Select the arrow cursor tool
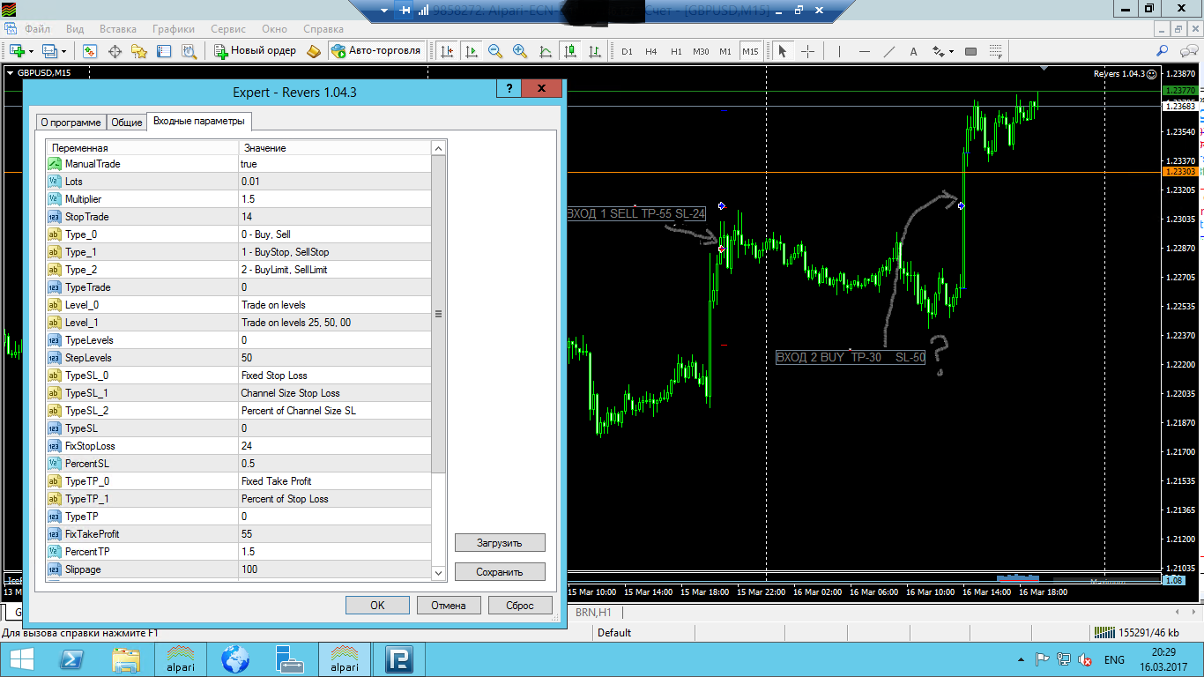This screenshot has height=677, width=1204. [782, 51]
